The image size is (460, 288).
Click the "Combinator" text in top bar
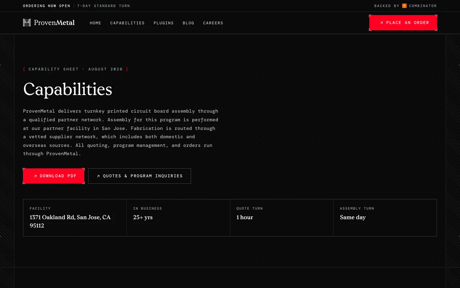423,6
